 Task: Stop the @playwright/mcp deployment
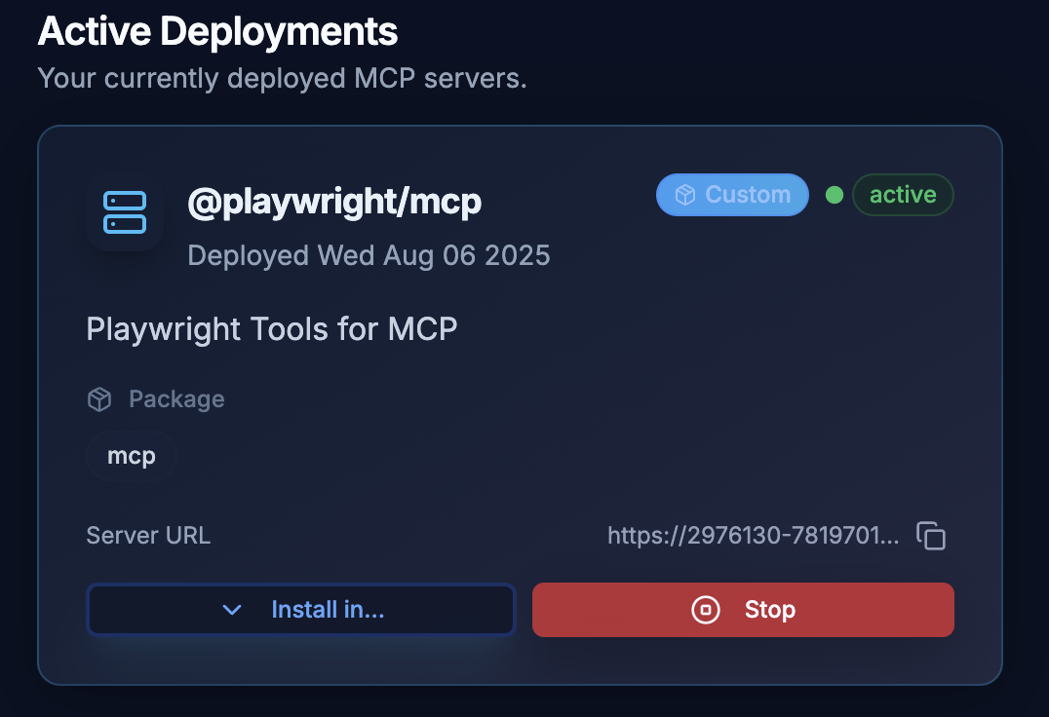[x=743, y=610]
